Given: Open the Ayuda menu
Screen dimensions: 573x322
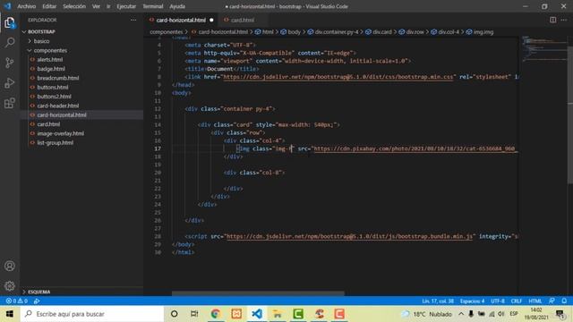Looking at the screenshot, I should 177,6.
